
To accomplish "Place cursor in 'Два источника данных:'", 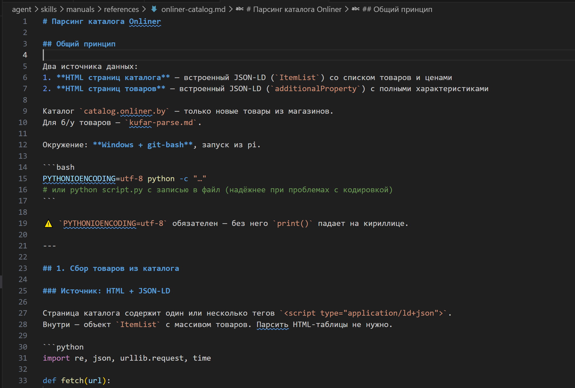I will [x=90, y=67].
